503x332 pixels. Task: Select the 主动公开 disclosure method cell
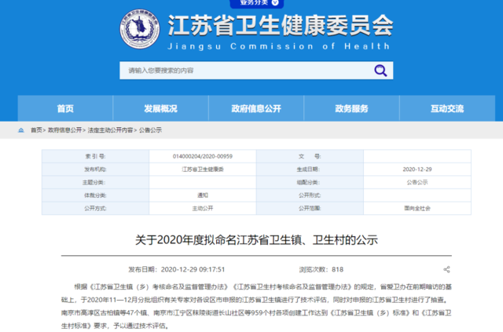tap(203, 208)
